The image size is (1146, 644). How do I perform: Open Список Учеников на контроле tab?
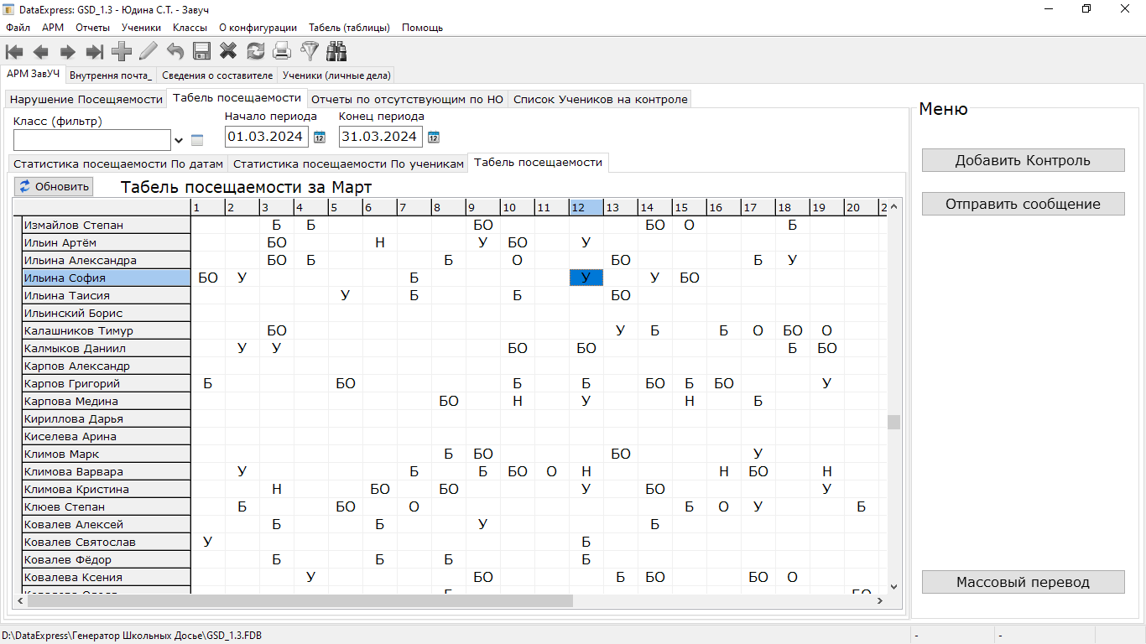point(600,99)
